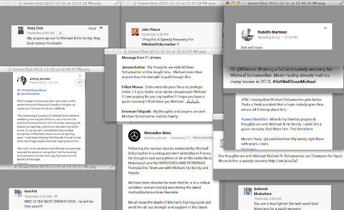344x210 pixels.
Task: Click 'Shared publicly - 1:31 AM' under Johnny Johnsen
Action: coord(44,82)
